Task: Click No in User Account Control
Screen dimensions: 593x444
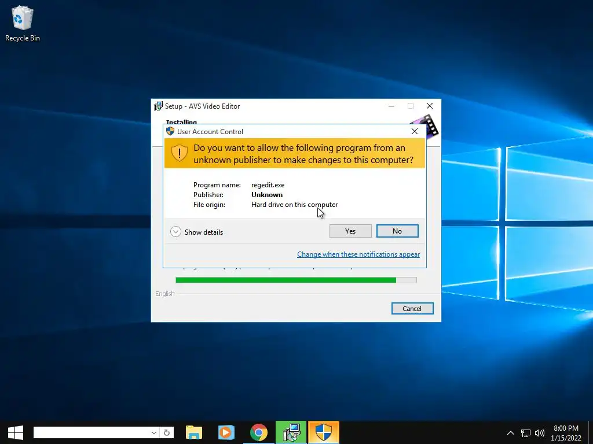Action: 397,231
